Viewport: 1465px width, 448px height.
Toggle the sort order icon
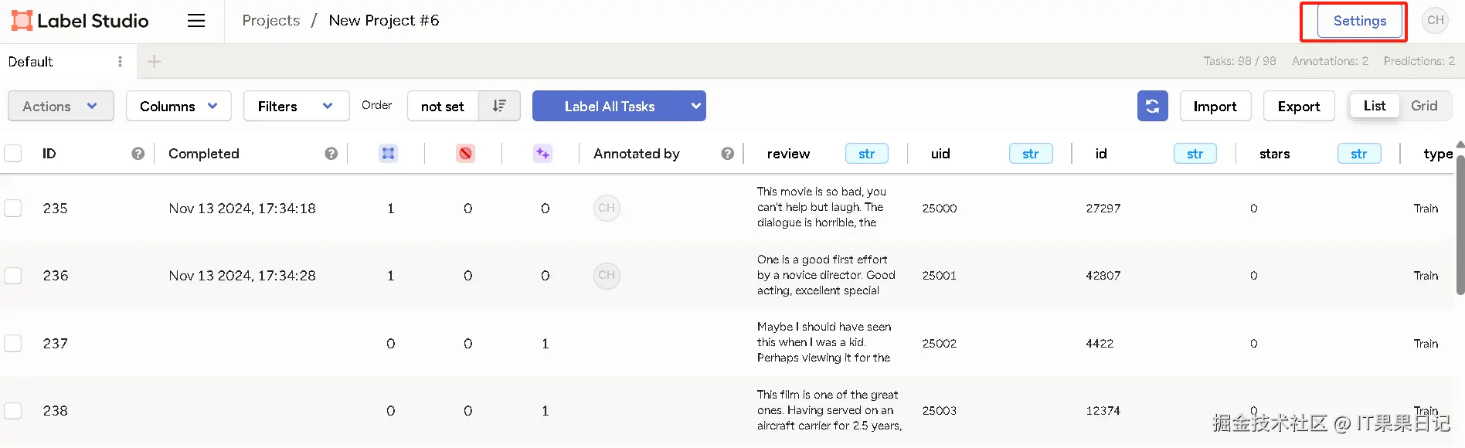click(x=499, y=106)
